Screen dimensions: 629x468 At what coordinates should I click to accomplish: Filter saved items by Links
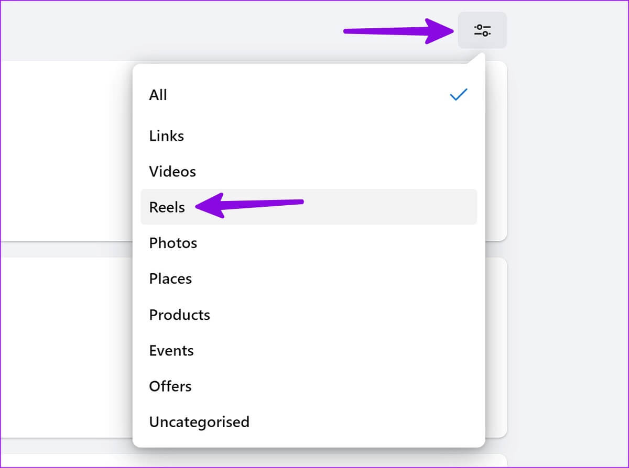(x=309, y=136)
